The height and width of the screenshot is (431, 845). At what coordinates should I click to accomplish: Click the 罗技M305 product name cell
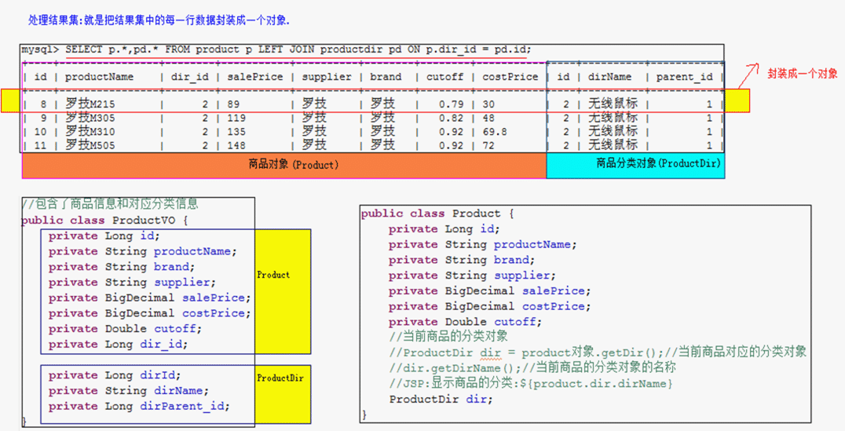pos(90,119)
